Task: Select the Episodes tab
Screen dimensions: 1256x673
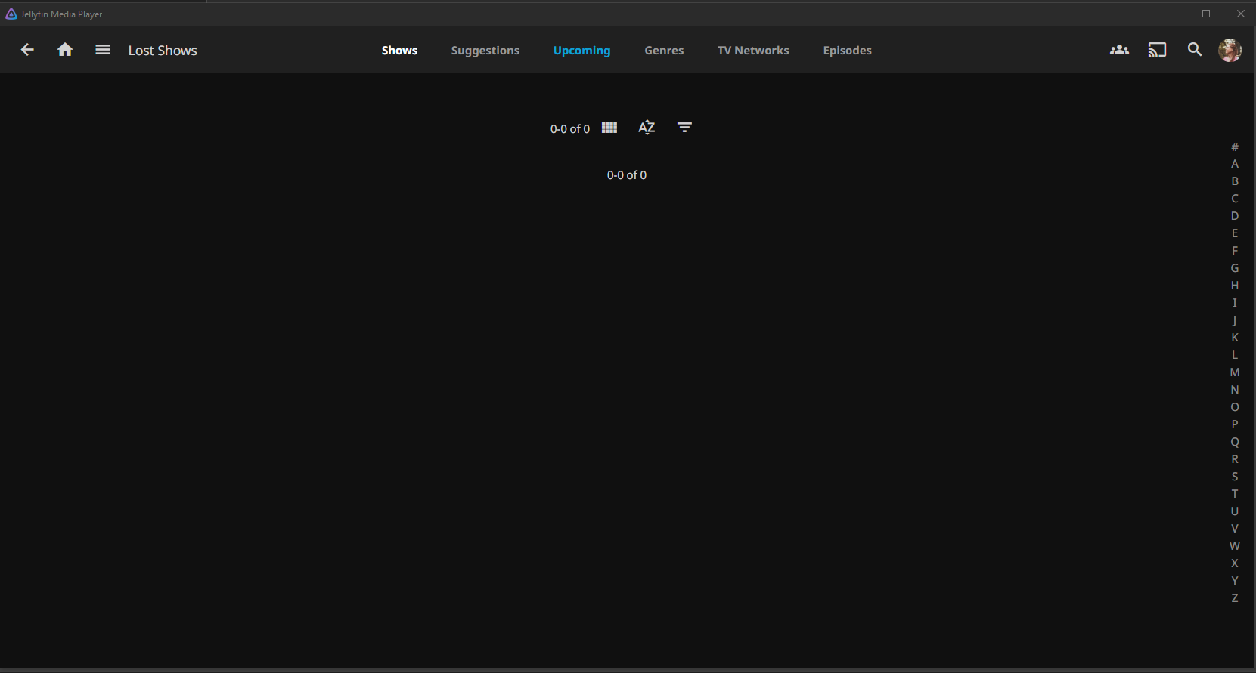Action: (x=847, y=51)
